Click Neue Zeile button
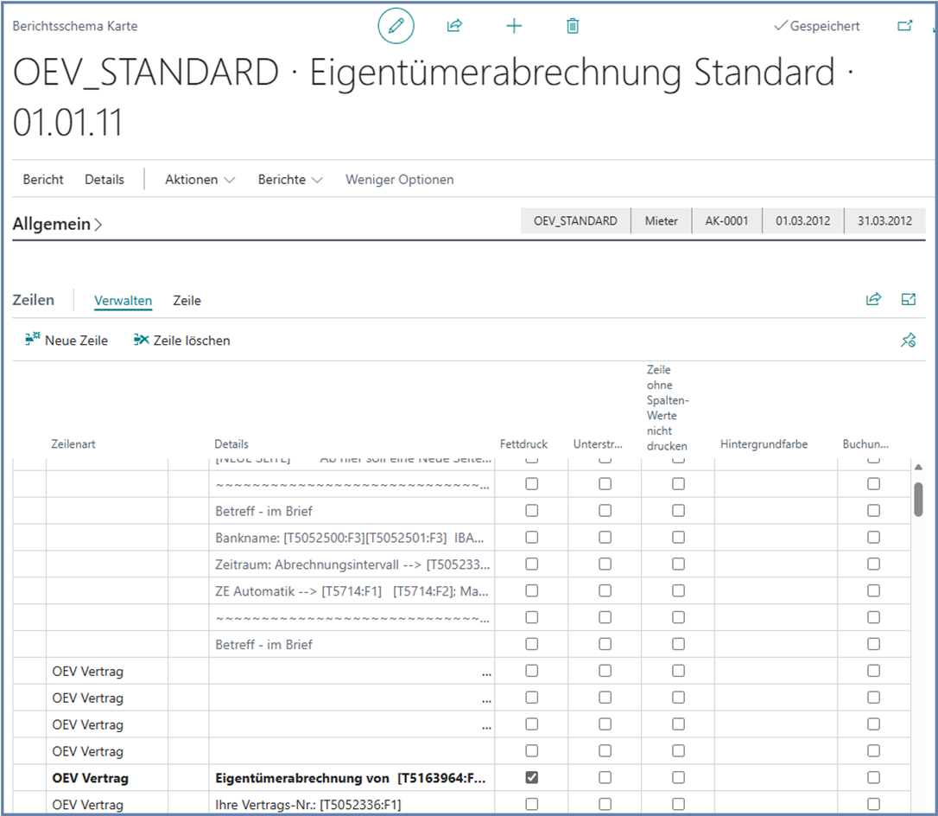 67,341
